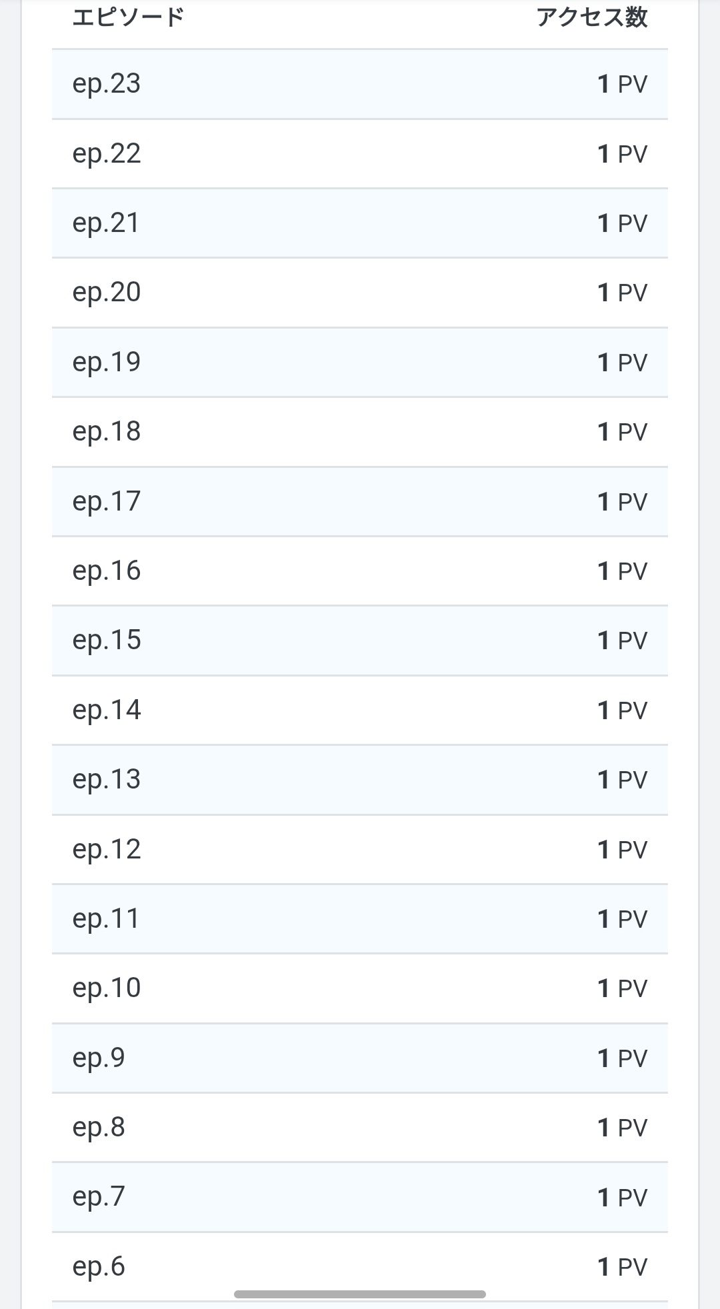This screenshot has width=720, height=1309.
Task: Select the ep.18 episode entry
Action: coord(360,432)
